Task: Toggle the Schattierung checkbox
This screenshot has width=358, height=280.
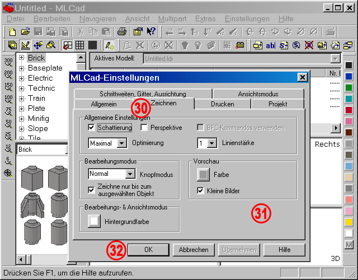Action: (91, 127)
